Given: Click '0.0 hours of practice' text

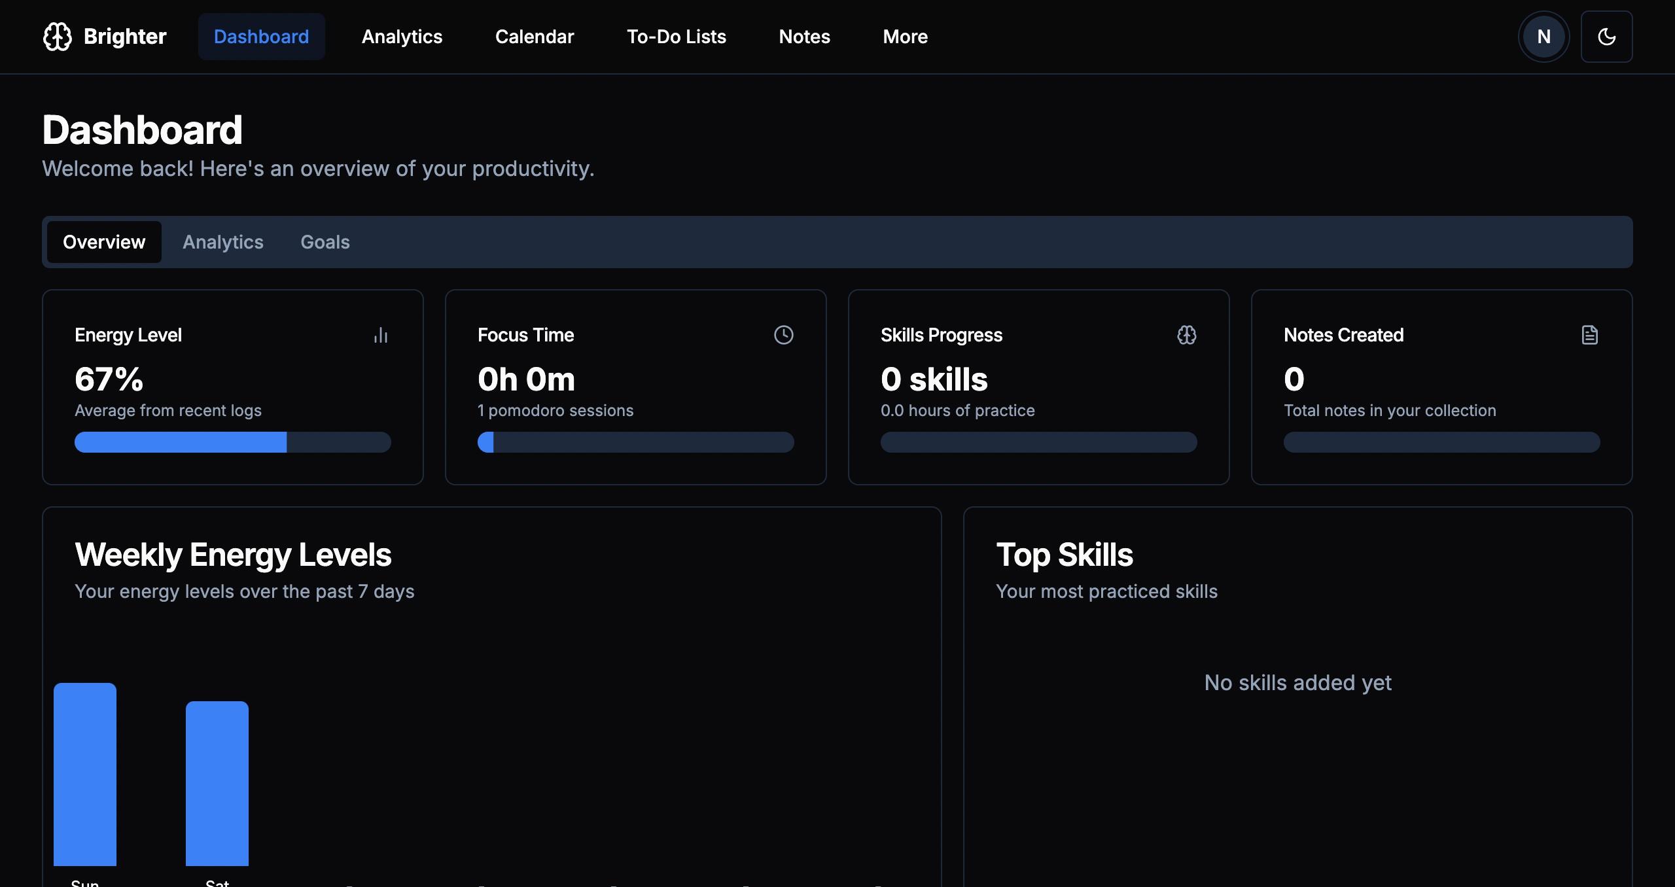Looking at the screenshot, I should (x=958, y=411).
